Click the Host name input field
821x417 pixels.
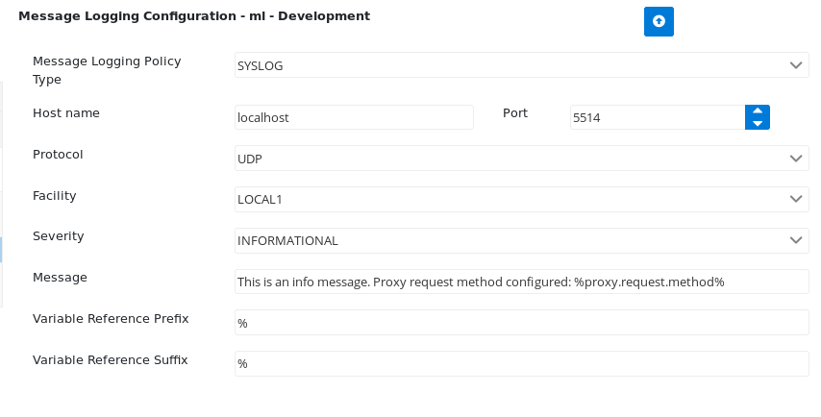click(x=354, y=117)
